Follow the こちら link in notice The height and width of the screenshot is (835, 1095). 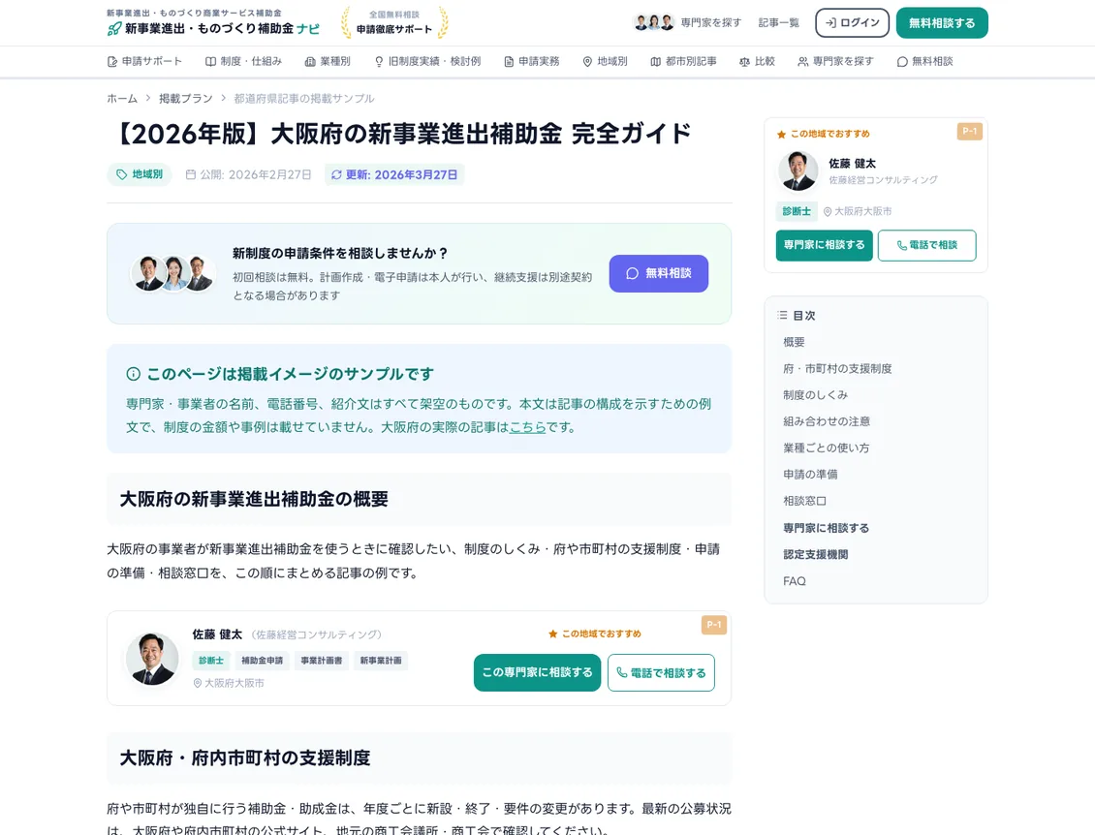527,427
